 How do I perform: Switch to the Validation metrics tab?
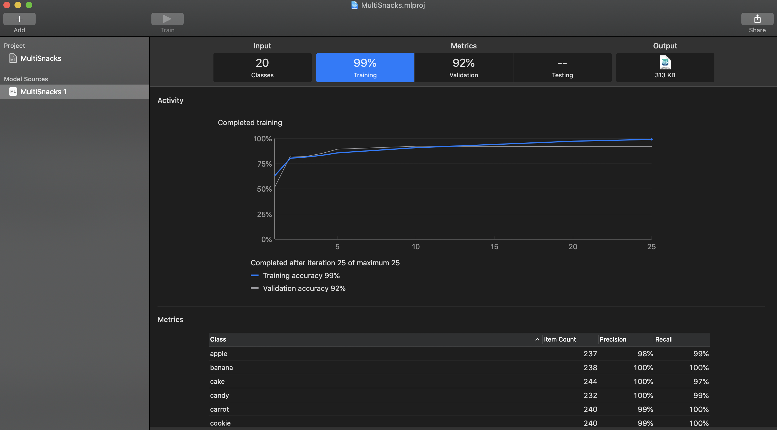point(464,68)
